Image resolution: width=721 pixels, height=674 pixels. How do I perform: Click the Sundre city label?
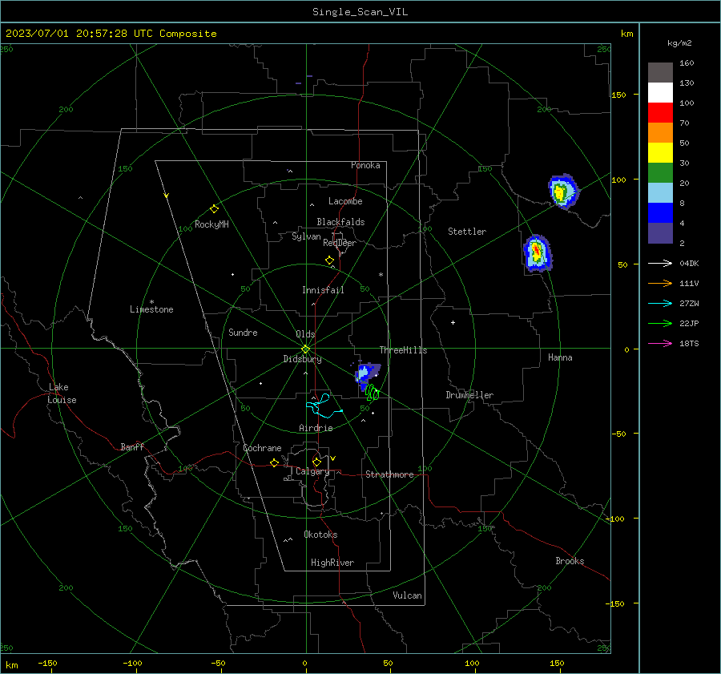(x=243, y=332)
